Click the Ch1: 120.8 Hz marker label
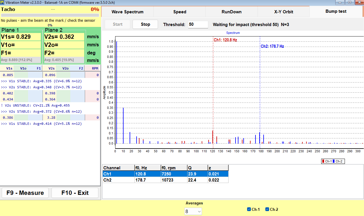 point(225,40)
